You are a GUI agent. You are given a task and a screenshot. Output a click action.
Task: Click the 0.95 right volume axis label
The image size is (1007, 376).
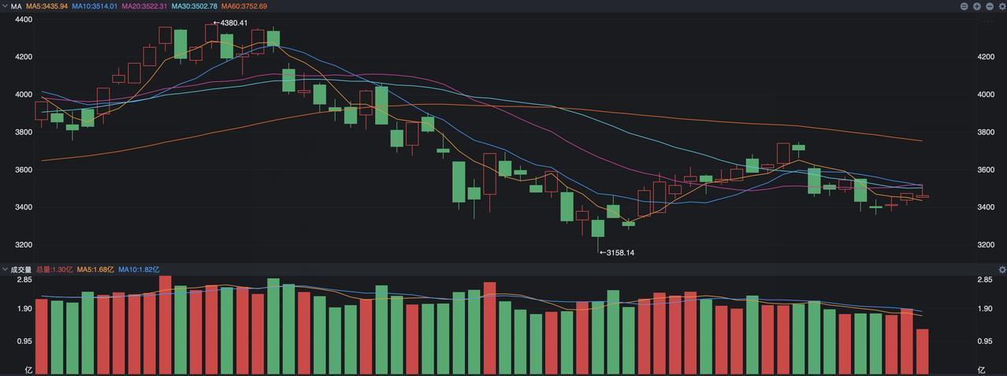[x=985, y=341]
